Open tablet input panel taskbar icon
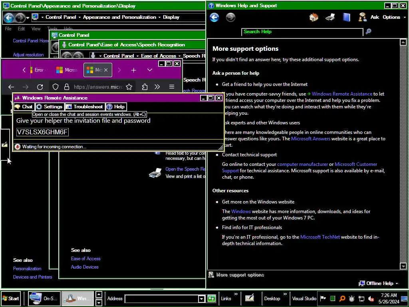 249,298
